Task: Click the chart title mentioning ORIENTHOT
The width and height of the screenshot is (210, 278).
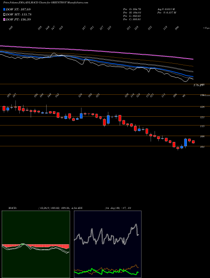Action: coord(46,3)
